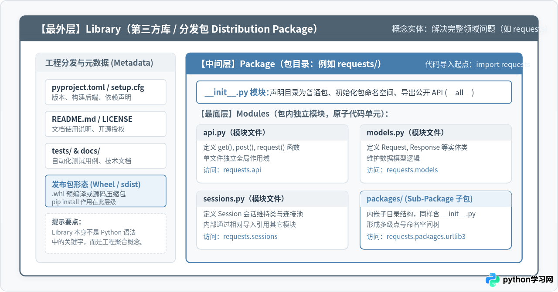Click the 'import requests' entry point note

(x=478, y=64)
